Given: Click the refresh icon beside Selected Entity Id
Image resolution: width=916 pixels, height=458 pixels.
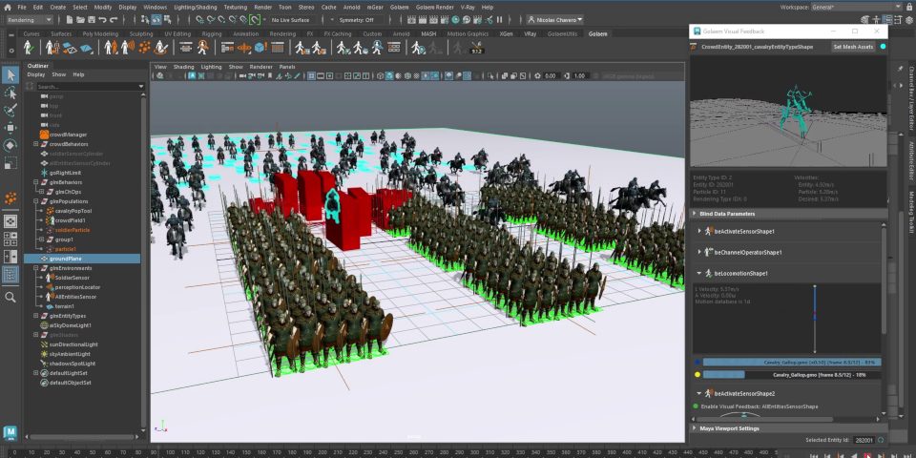Looking at the screenshot, I should coord(882,440).
